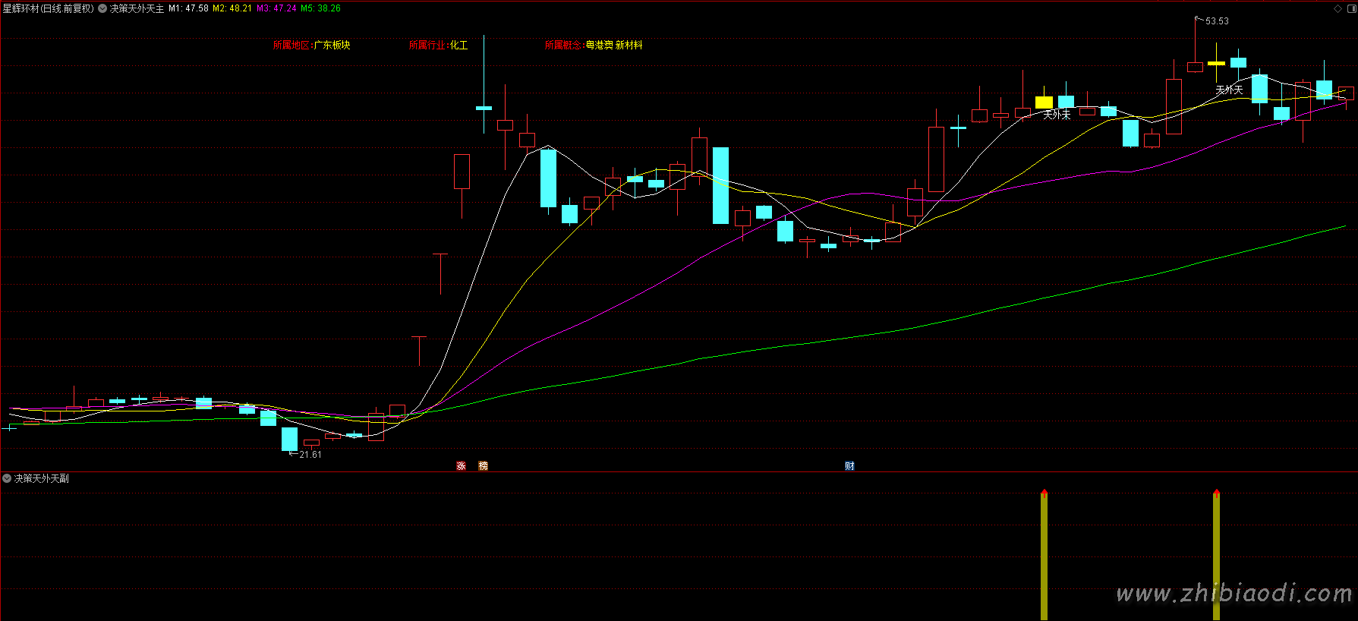1358x621 pixels.
Task: Click the first 天外天 signal label
Action: [1057, 115]
